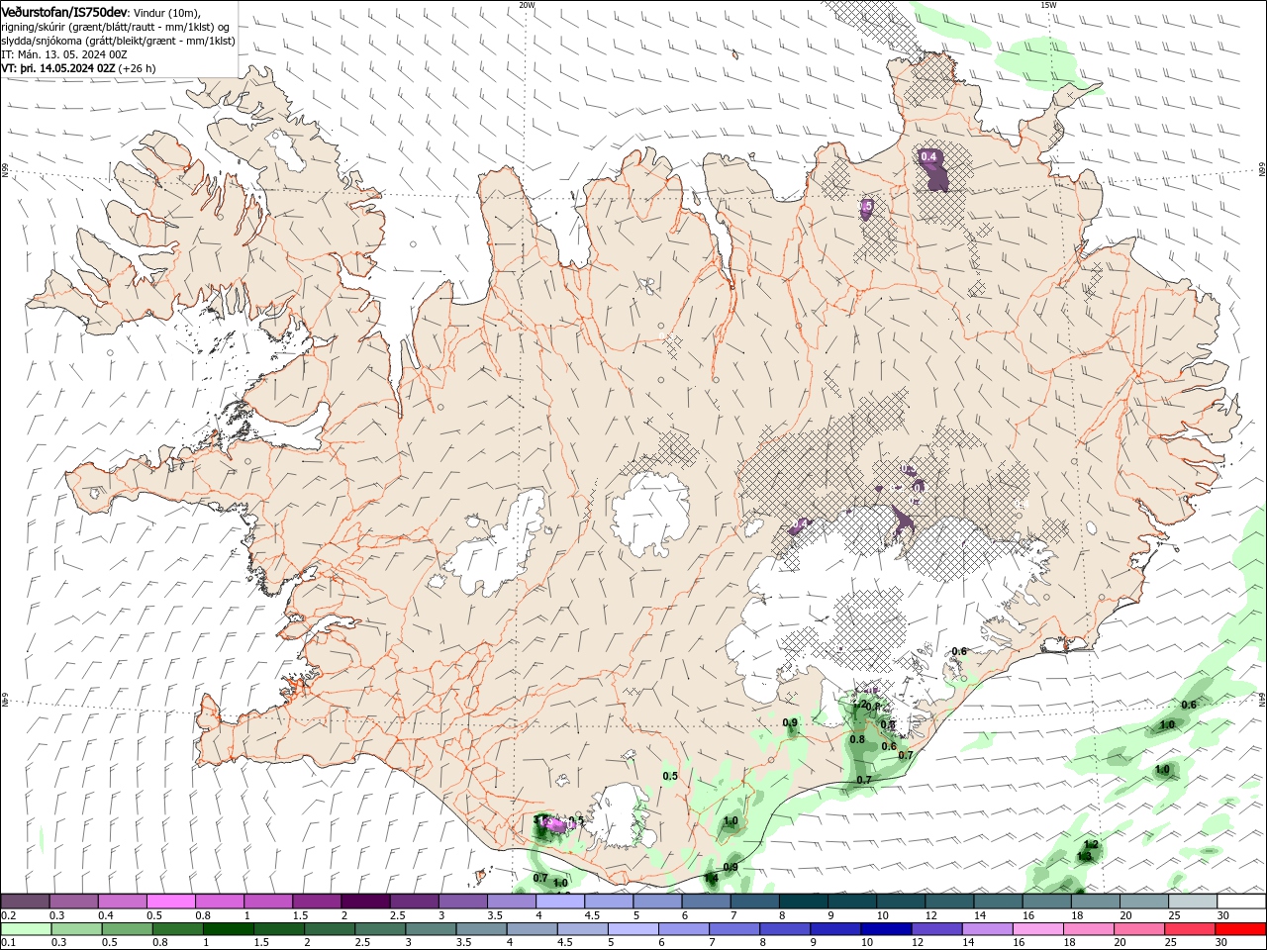
Task: Select the dark plum 0.2–0.3 snowfall swatch
Action: pyautogui.click(x=25, y=902)
